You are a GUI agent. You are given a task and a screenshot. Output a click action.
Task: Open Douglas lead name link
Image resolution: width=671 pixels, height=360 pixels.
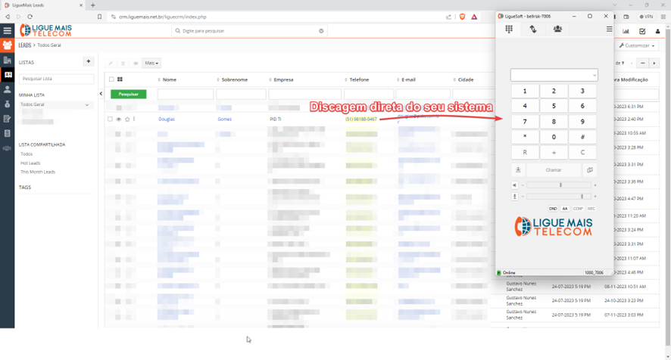167,119
